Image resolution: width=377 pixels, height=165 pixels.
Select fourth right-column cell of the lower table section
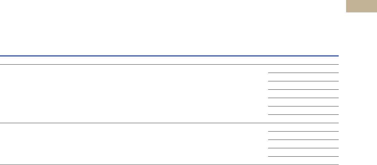(303, 152)
